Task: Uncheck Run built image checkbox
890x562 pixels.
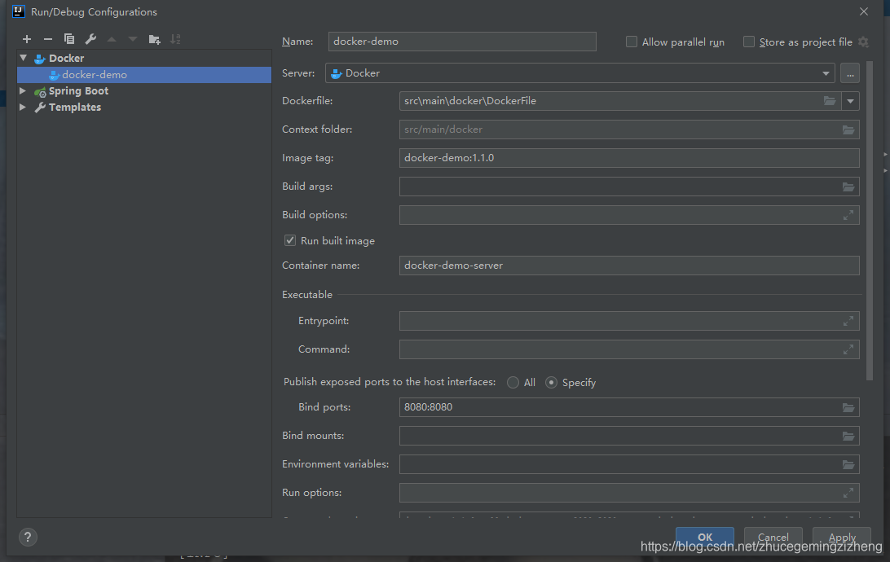Action: 290,240
